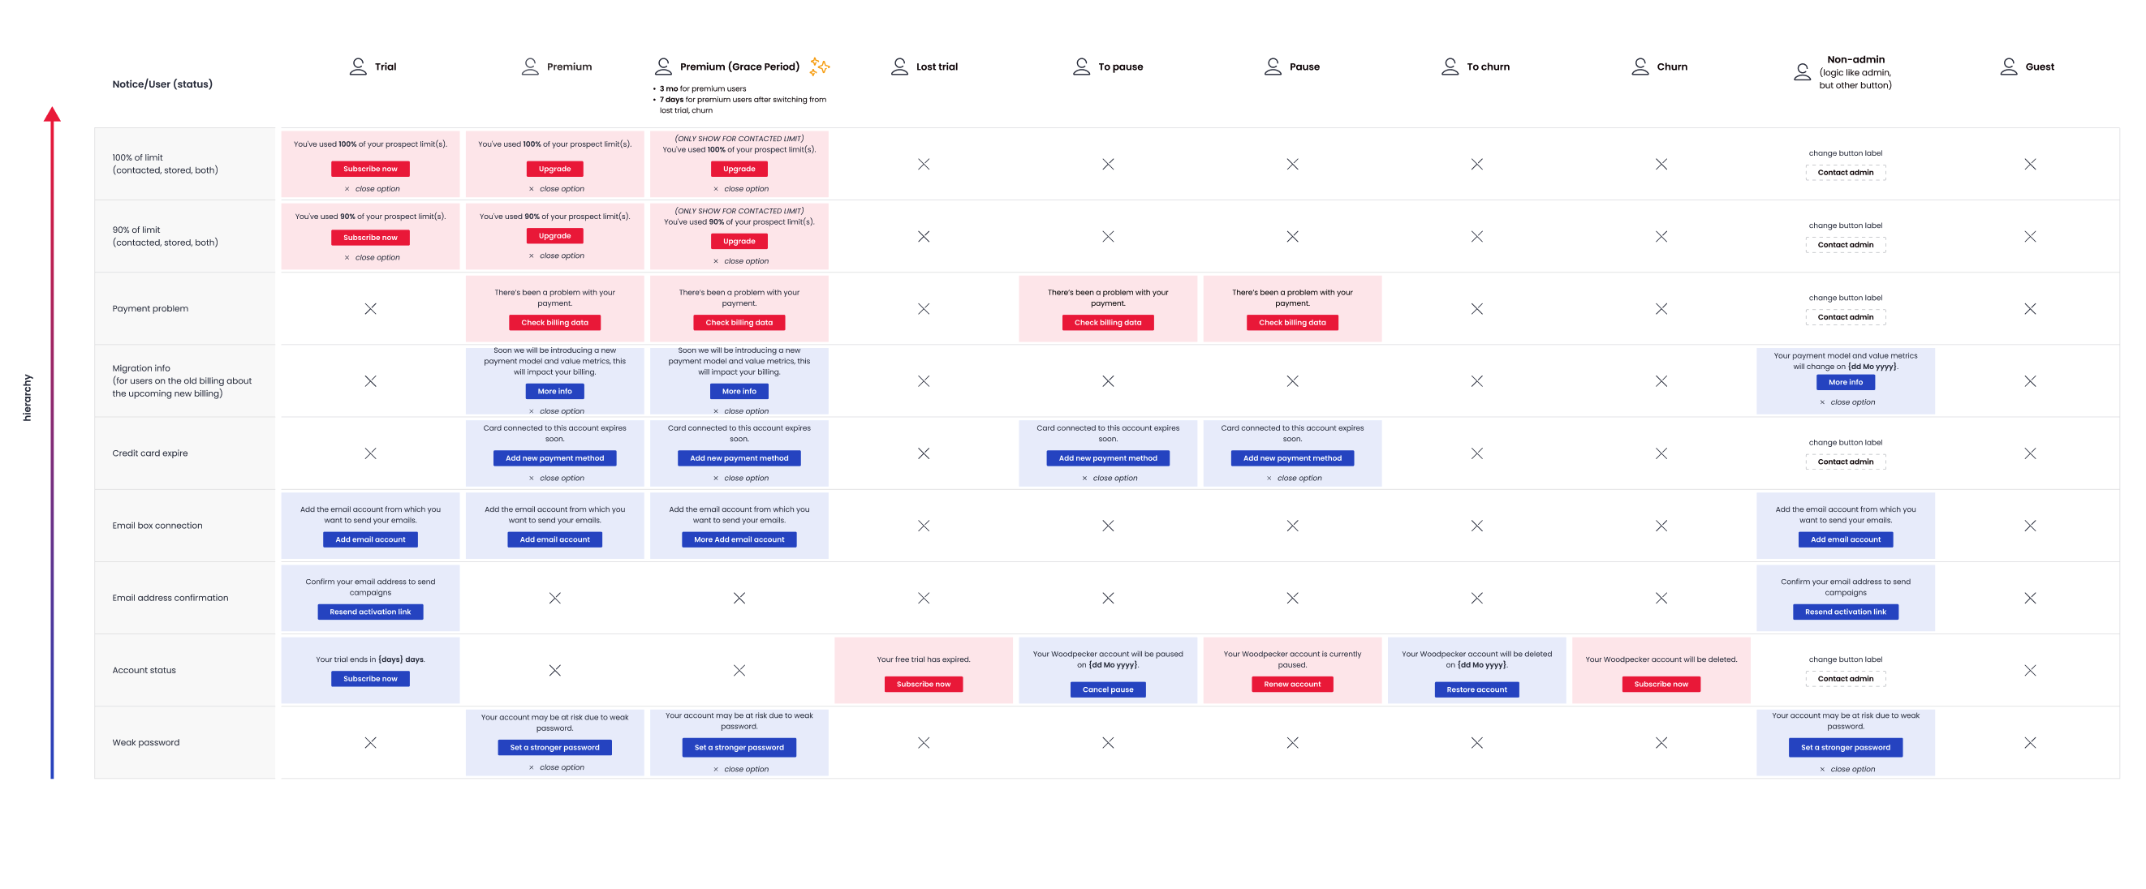Click the To churn user icon
Viewport: 2146px width, 889px height.
click(1450, 67)
